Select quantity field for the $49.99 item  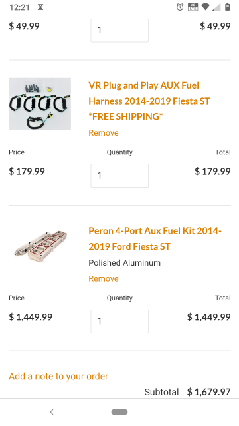click(119, 30)
